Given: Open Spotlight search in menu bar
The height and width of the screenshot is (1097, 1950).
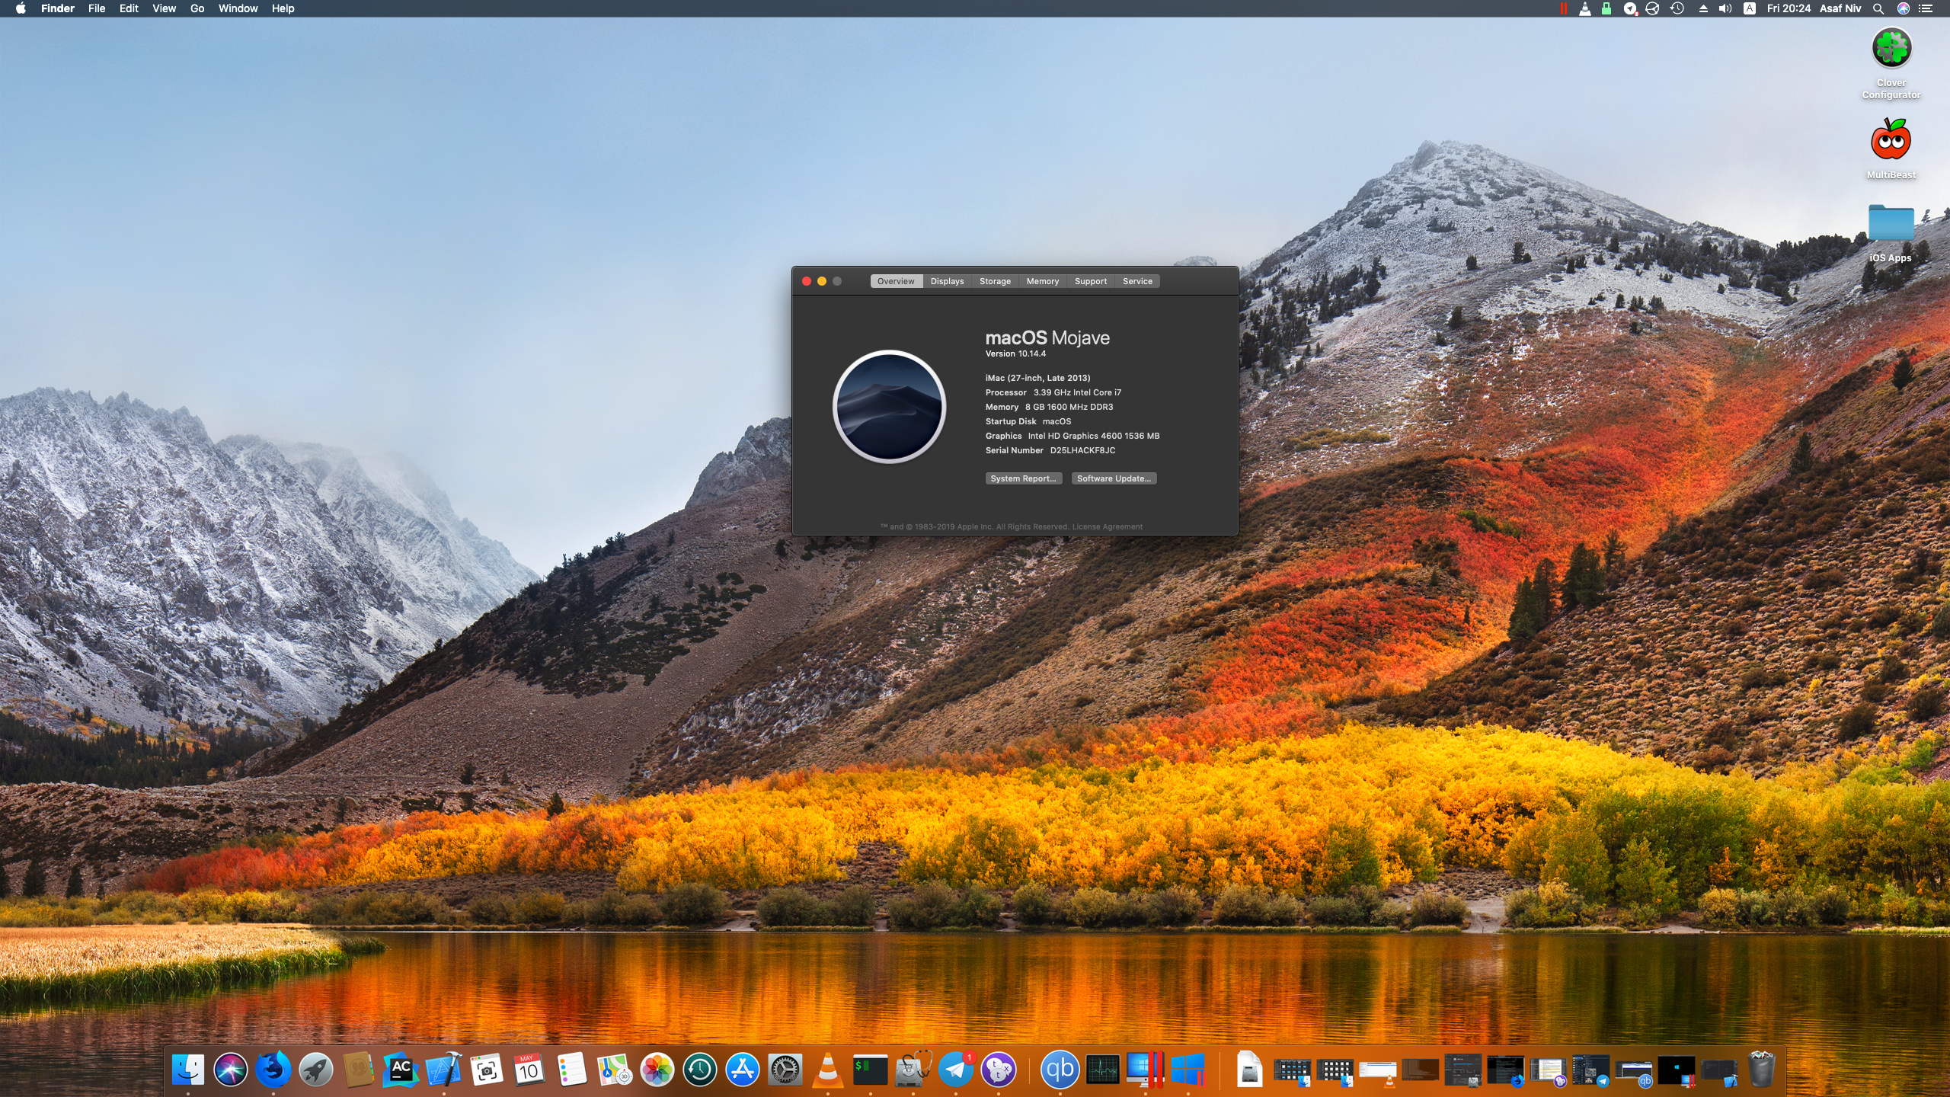Looking at the screenshot, I should [x=1878, y=8].
